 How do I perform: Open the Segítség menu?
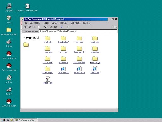coord(87,23)
